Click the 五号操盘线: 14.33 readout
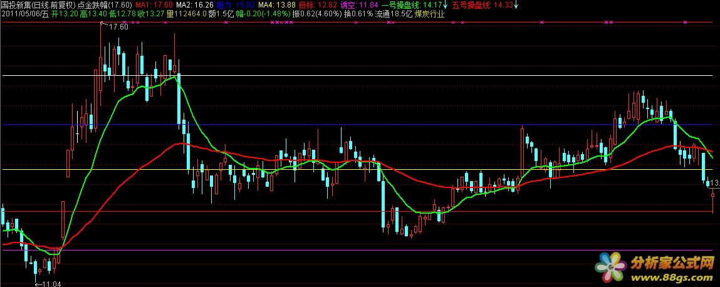 [x=483, y=6]
